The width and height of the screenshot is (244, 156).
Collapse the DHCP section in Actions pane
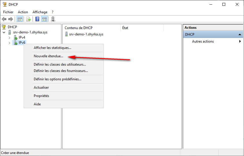click(x=240, y=34)
